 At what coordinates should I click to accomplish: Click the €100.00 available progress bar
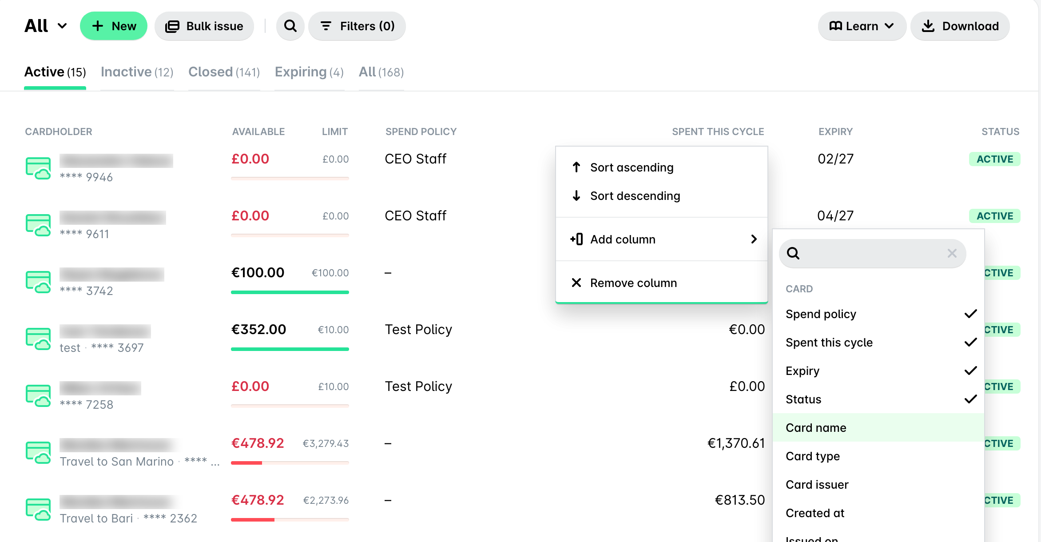[x=290, y=292]
